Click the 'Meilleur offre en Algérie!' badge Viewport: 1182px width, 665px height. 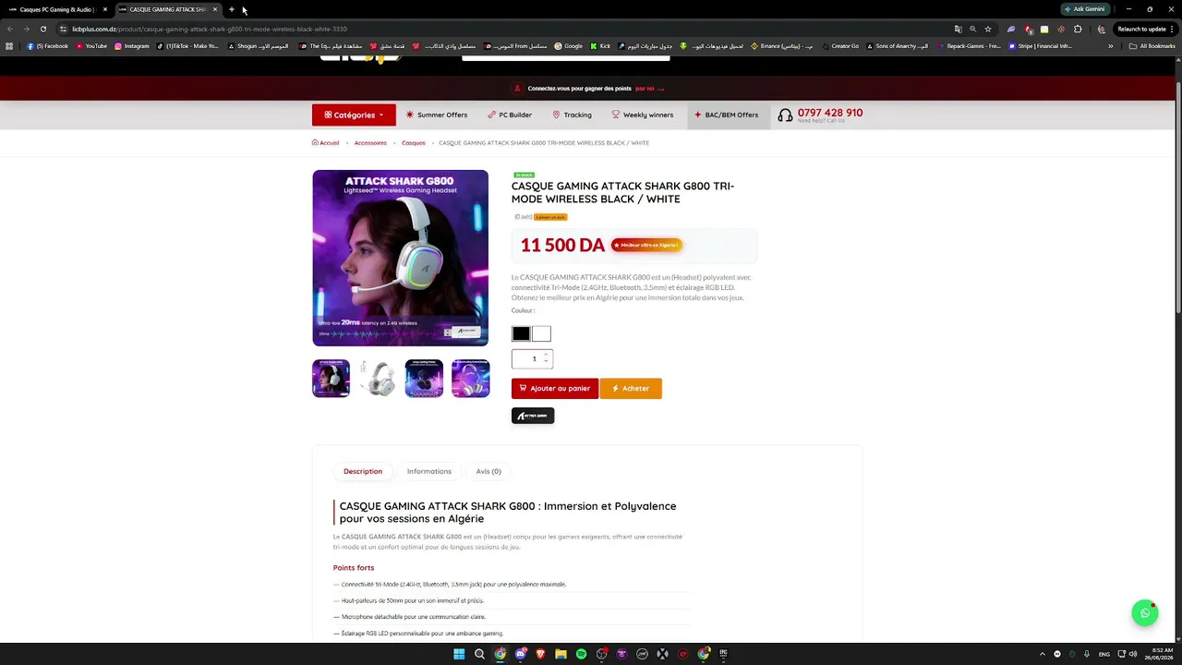coord(646,245)
